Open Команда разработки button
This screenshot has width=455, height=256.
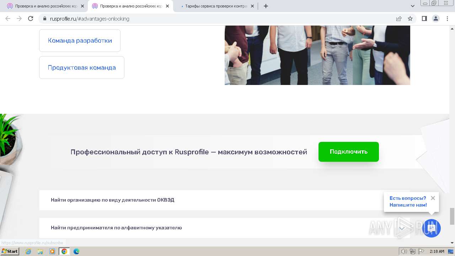point(80,41)
